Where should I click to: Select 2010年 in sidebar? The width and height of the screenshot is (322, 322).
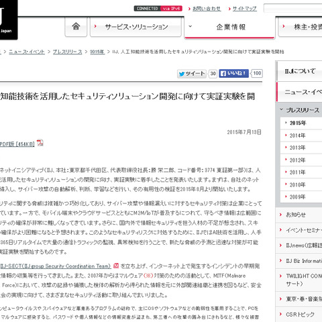(301, 184)
